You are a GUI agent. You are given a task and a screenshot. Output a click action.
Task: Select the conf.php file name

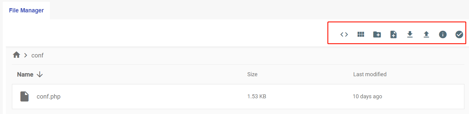pos(49,97)
